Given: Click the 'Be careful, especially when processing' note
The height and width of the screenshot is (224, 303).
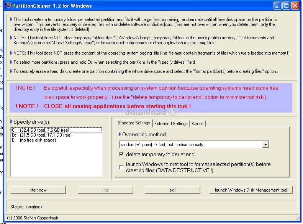Looking at the screenshot, I should (161, 88).
